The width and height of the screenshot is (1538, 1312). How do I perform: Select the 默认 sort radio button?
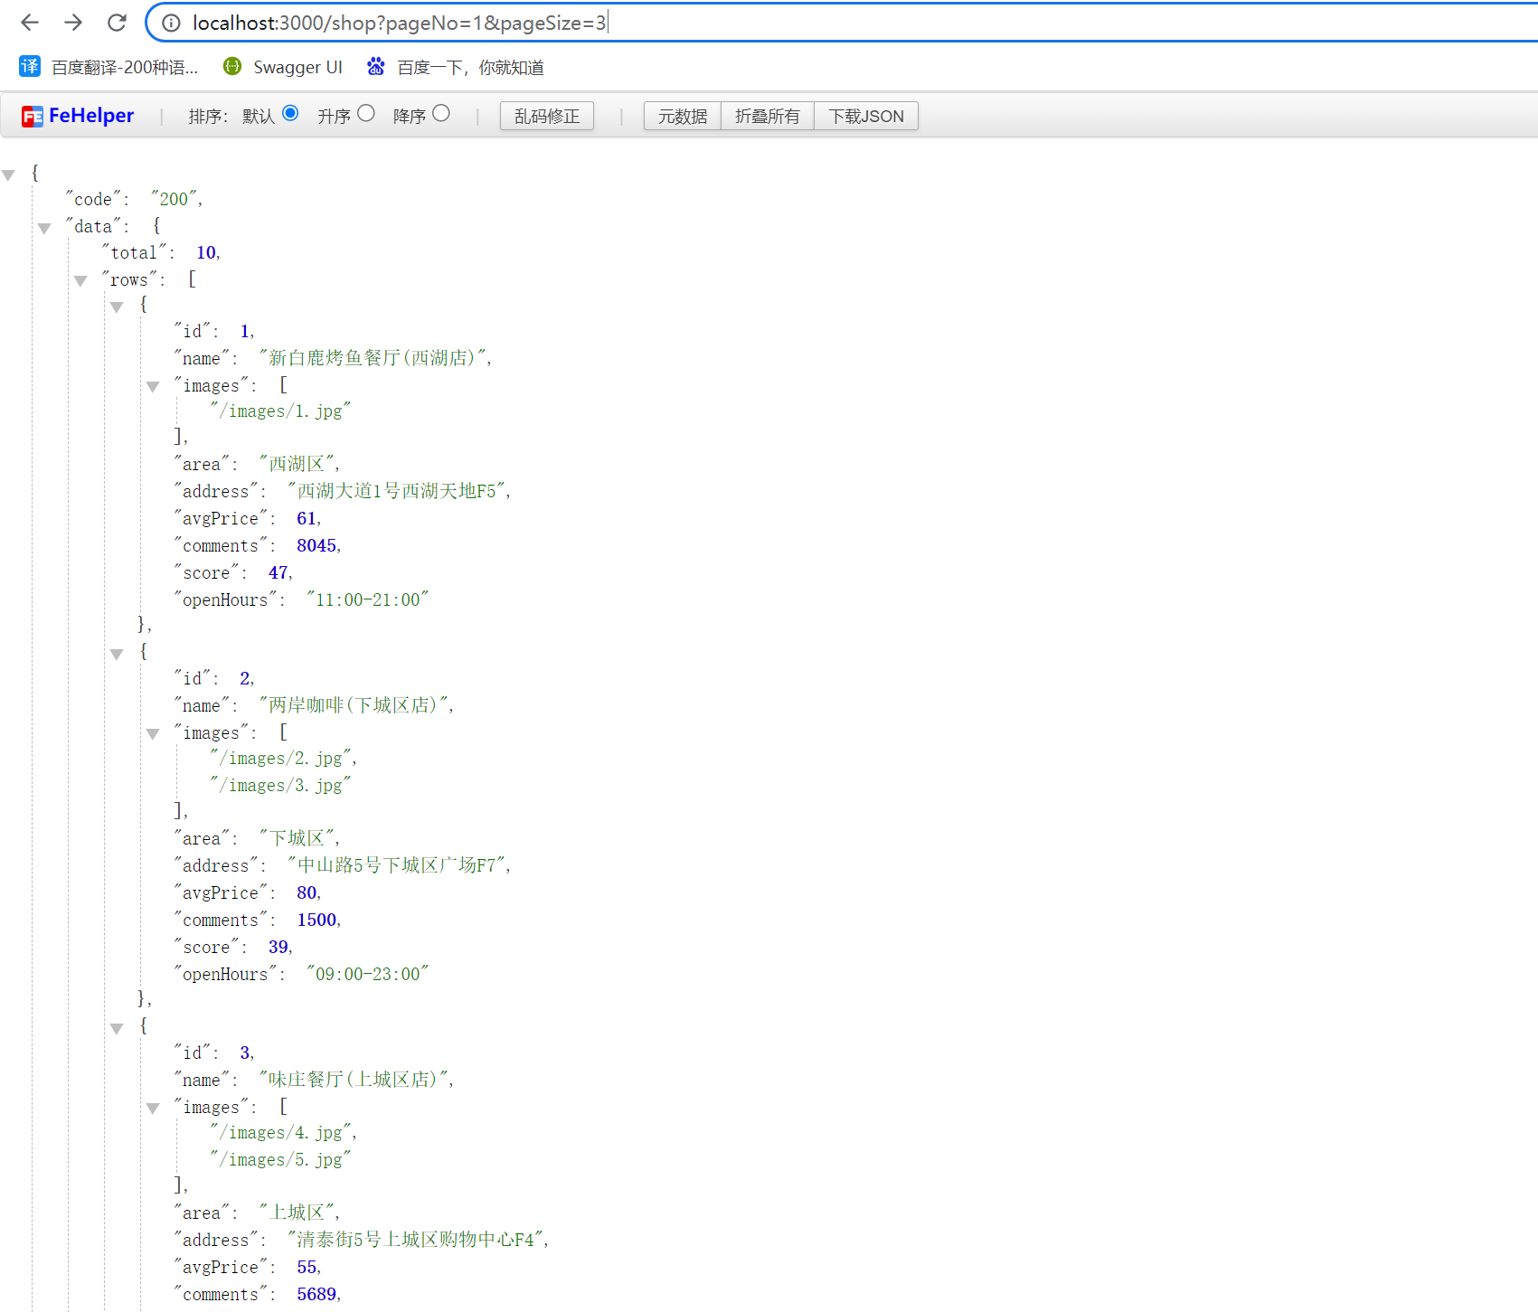click(x=290, y=113)
